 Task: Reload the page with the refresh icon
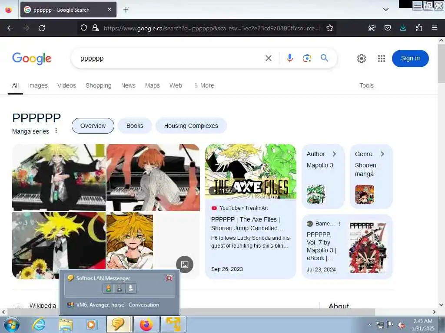click(42, 28)
